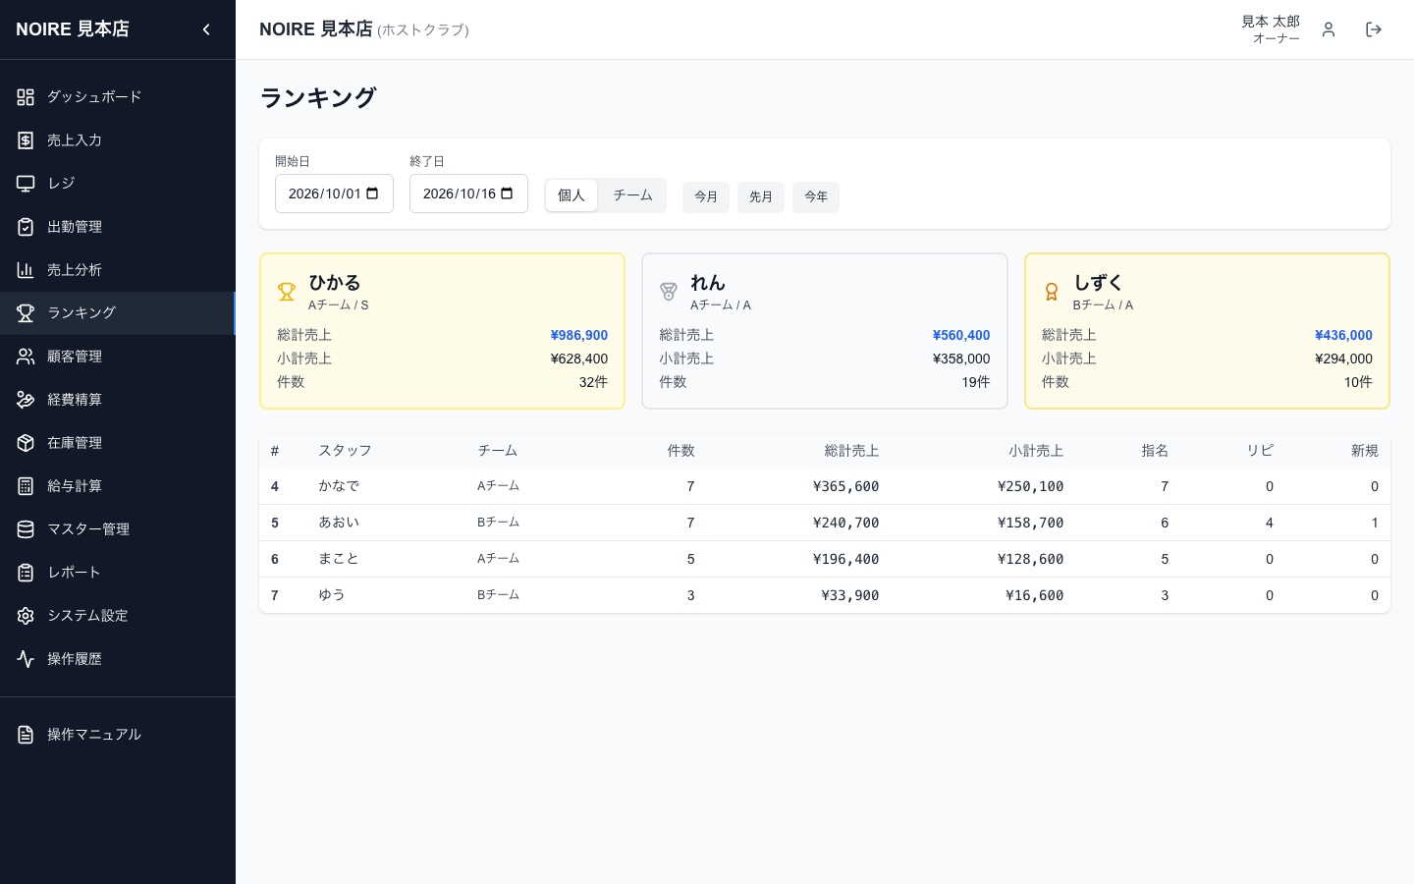Viewport: 1414px width, 884px height.
Task: Click the 在庫管理 package icon
Action: click(x=26, y=443)
